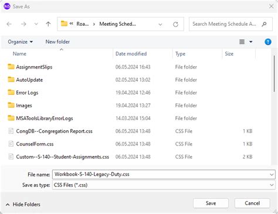Click date 19.04.2024 12:46 of Error Logs
278x214 pixels.
133,93
